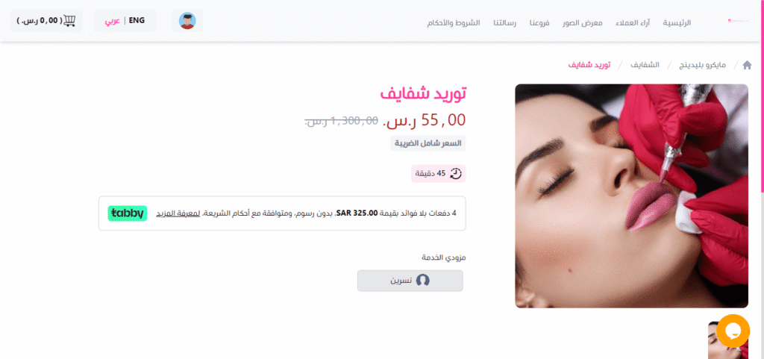The height and width of the screenshot is (359, 764).
Task: Open الرئيسية menu item
Action: 677,22
